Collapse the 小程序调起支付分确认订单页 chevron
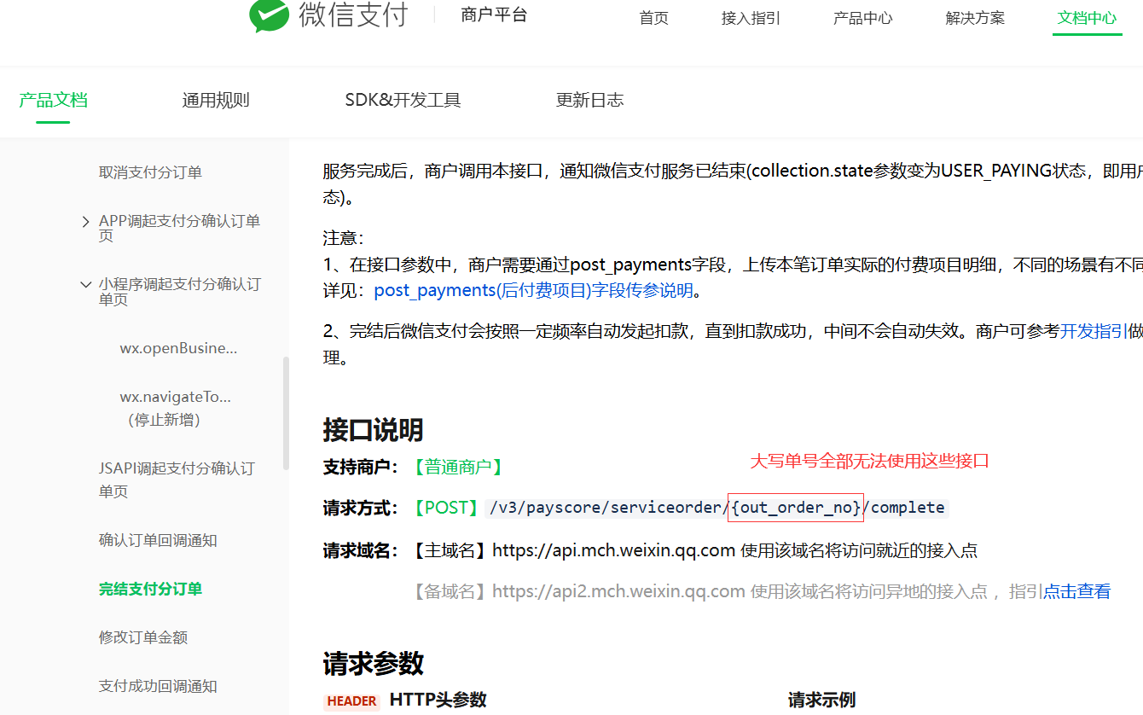The width and height of the screenshot is (1143, 715). pos(85,285)
